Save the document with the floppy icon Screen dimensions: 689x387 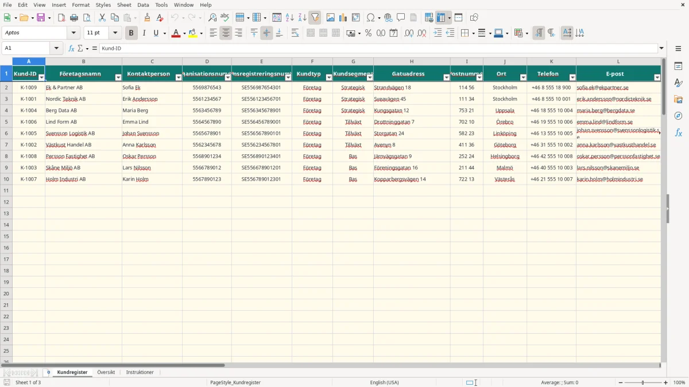tap(41, 18)
